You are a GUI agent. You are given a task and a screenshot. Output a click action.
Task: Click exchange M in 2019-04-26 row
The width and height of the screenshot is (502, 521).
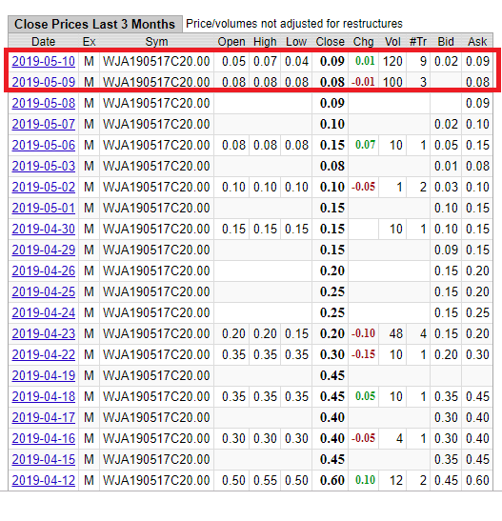pos(89,271)
